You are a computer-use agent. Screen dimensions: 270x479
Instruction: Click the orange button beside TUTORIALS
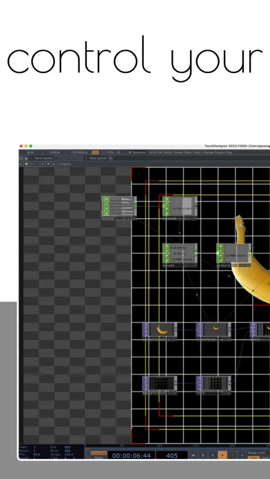point(95,152)
